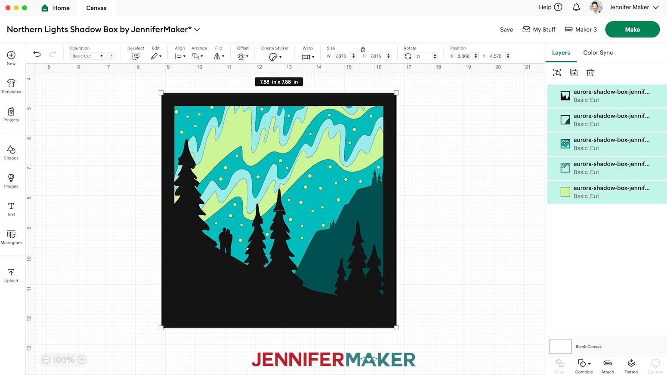The image size is (667, 375).
Task: Expand the Offset dropdown
Action: 243,56
